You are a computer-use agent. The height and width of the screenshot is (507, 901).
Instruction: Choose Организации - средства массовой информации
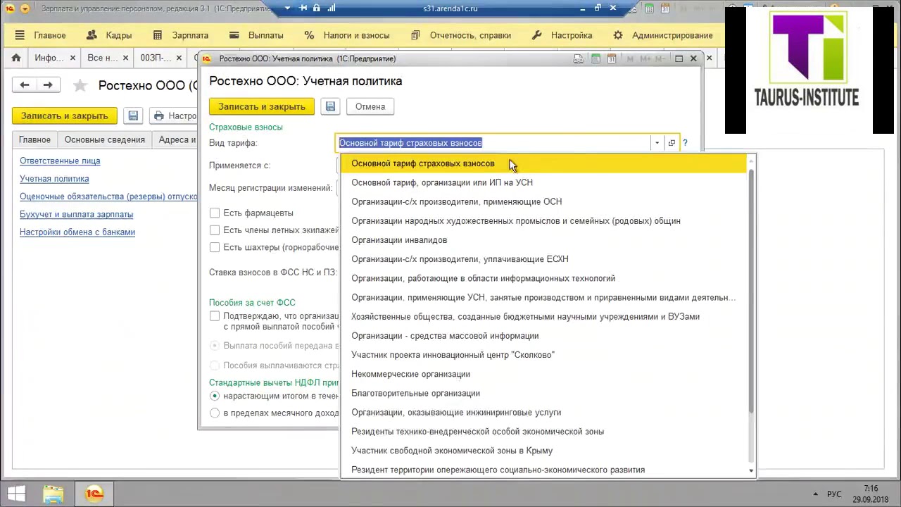(543, 336)
